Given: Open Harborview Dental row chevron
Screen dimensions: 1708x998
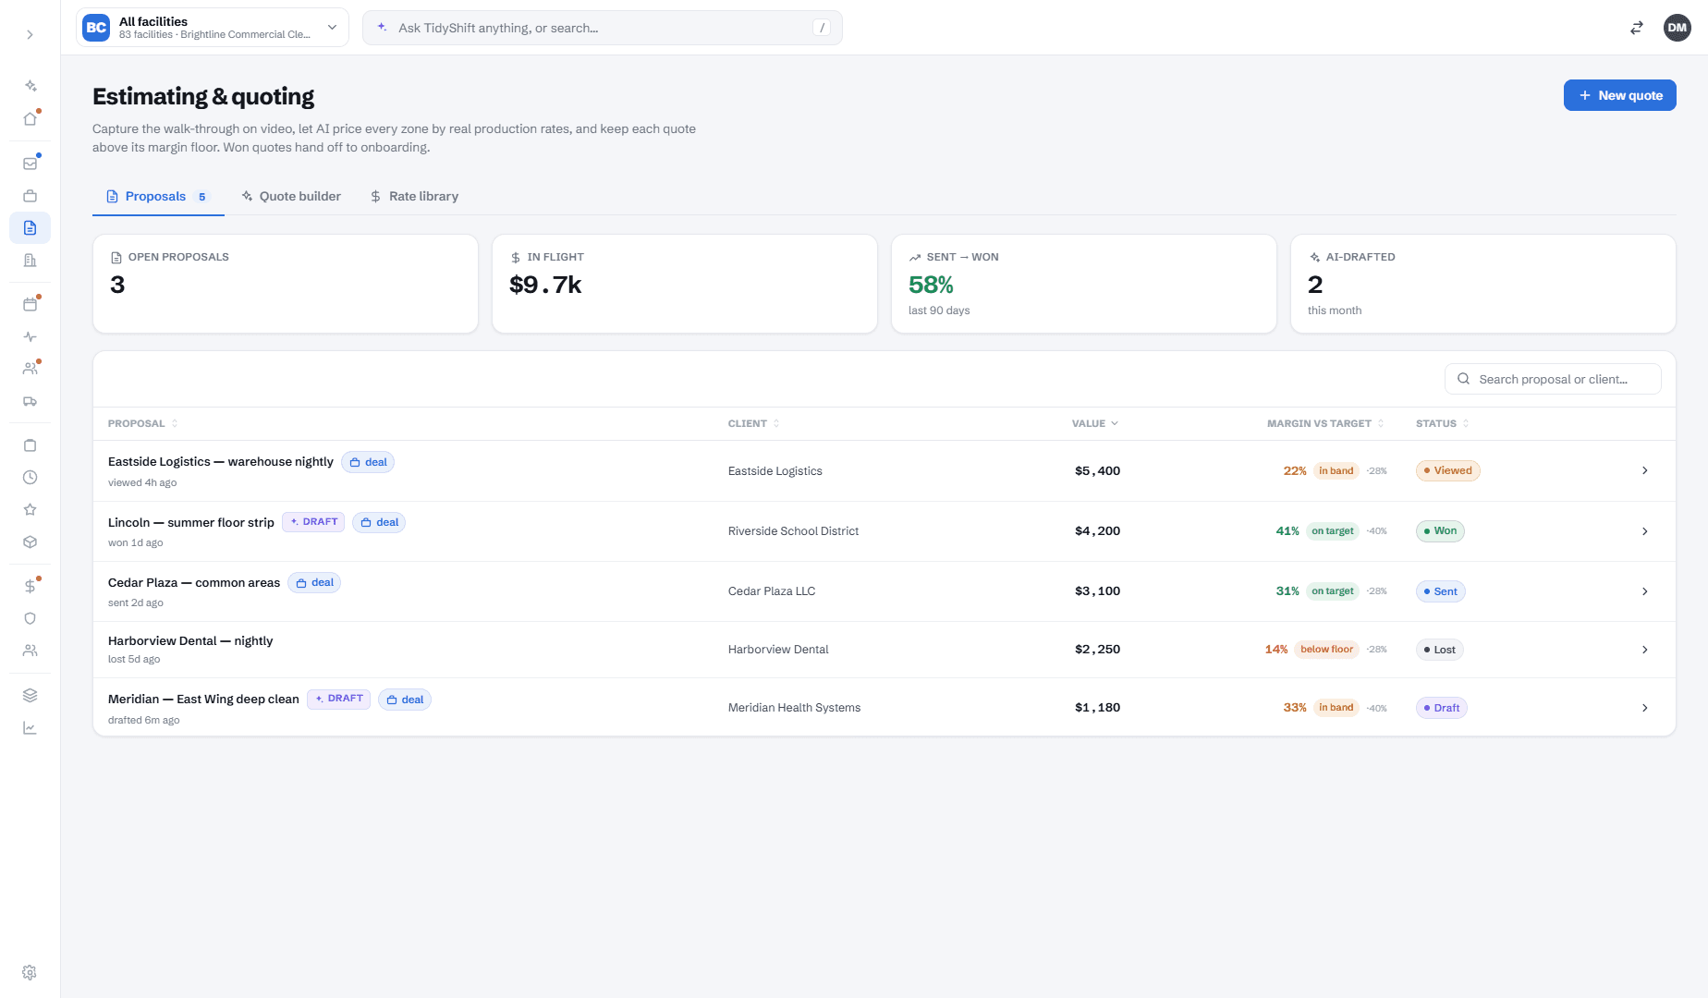Looking at the screenshot, I should coord(1644,650).
